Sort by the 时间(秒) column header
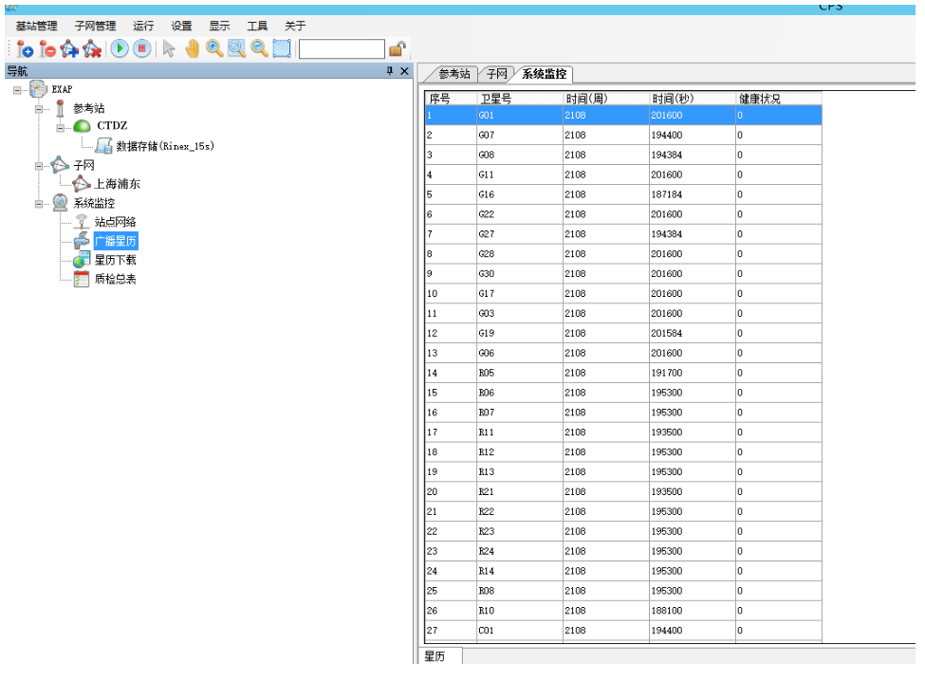 [x=693, y=99]
